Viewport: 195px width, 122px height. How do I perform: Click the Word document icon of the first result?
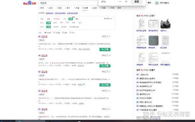[x=39, y=36]
